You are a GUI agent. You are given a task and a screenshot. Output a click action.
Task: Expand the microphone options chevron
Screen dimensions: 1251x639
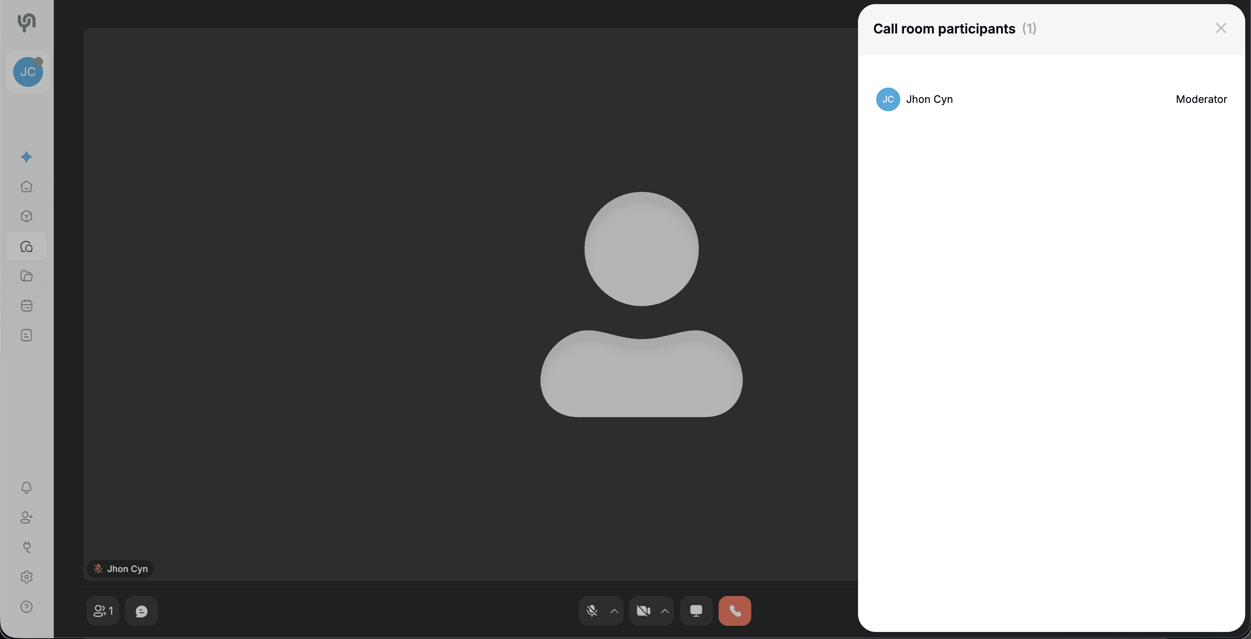pyautogui.click(x=614, y=611)
